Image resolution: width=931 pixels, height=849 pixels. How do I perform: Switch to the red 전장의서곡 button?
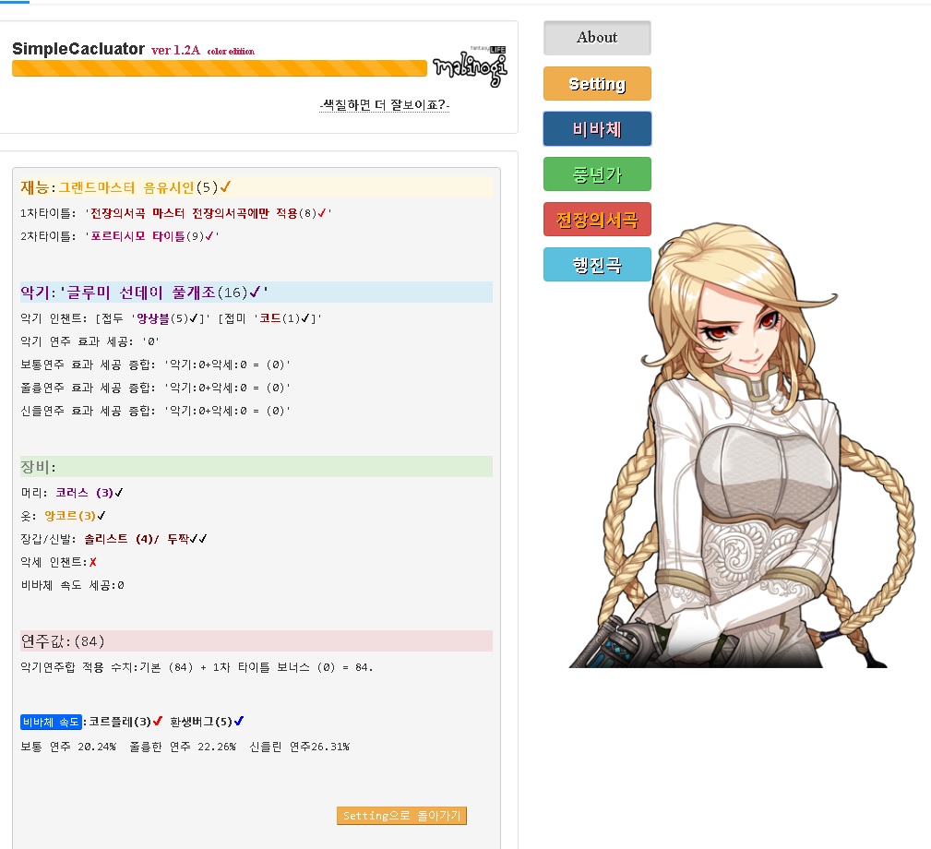(597, 220)
